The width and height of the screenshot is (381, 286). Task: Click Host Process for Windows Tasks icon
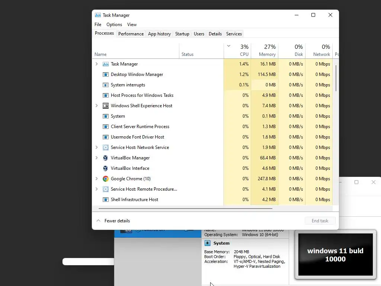105,95
